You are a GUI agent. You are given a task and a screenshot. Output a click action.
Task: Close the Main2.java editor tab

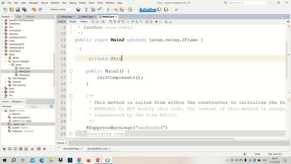point(116,17)
